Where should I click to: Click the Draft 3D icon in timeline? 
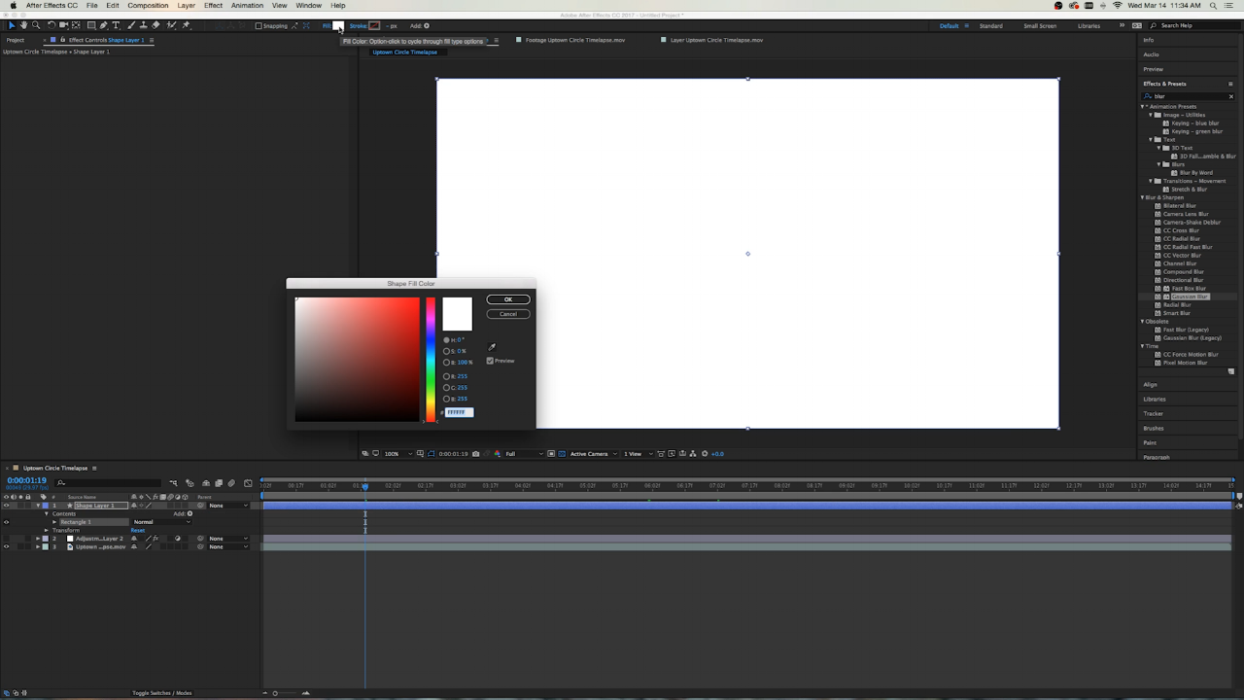pyautogui.click(x=190, y=483)
